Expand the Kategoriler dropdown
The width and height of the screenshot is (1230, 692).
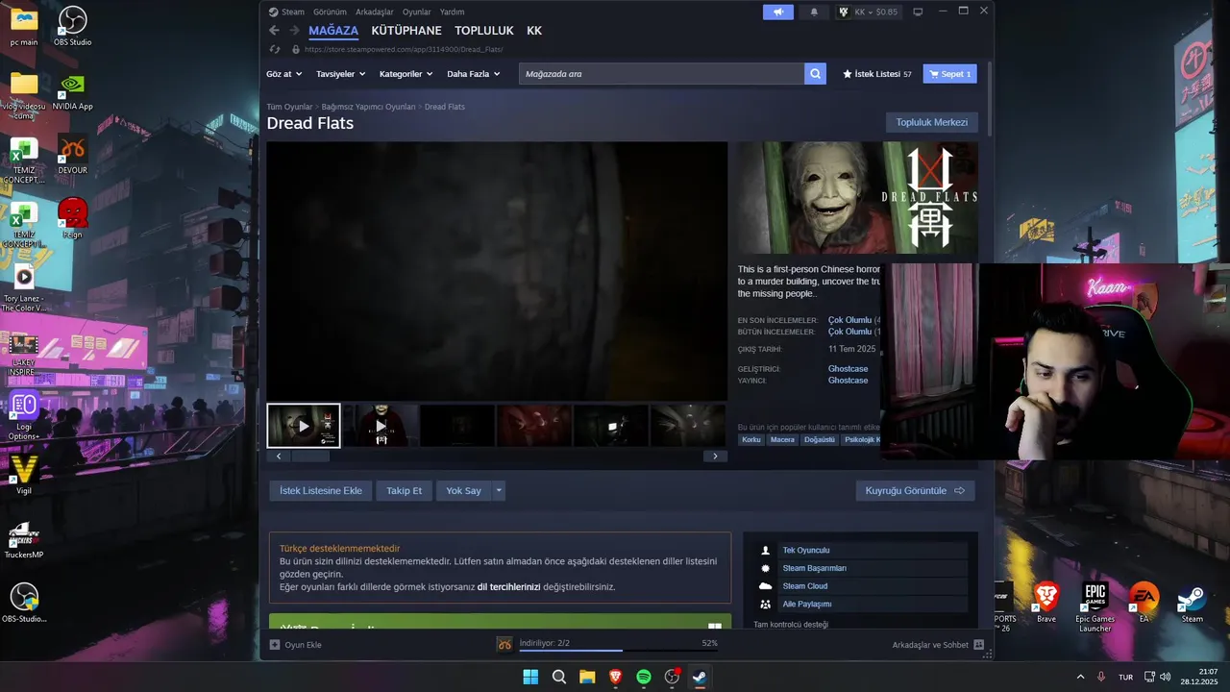[406, 74]
